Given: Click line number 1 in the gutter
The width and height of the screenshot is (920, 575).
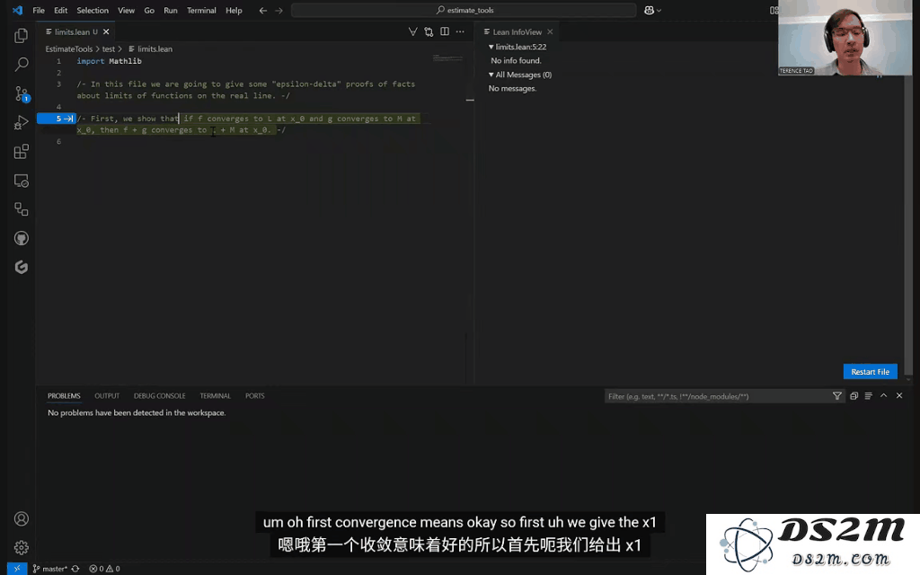Looking at the screenshot, I should tap(58, 61).
